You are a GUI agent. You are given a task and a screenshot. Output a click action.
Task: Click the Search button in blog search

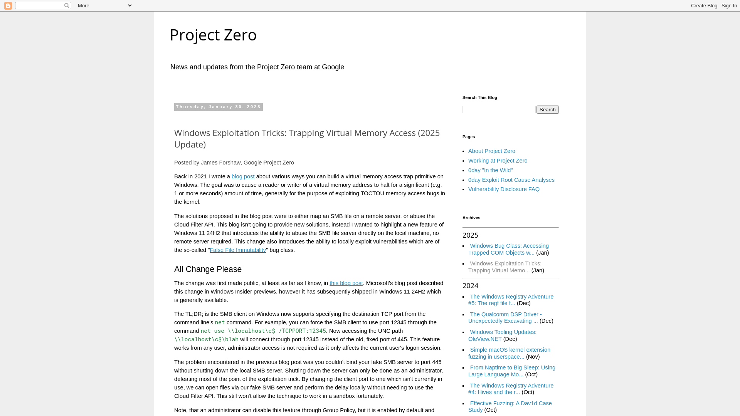(547, 109)
